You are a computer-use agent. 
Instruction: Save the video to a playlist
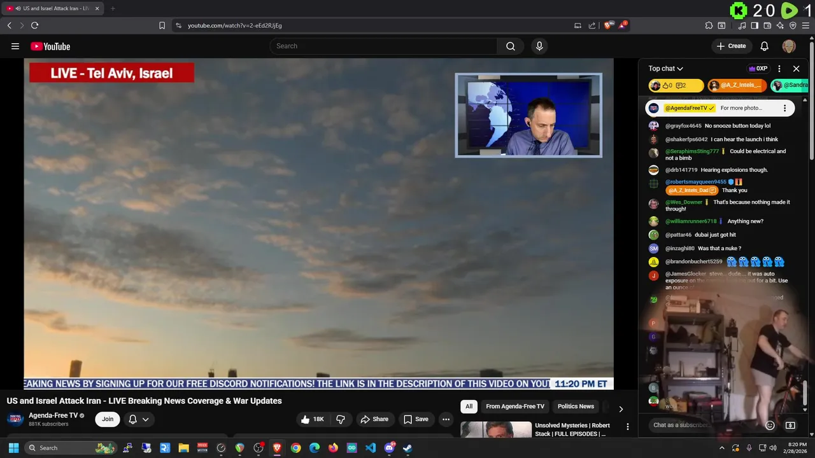416,419
